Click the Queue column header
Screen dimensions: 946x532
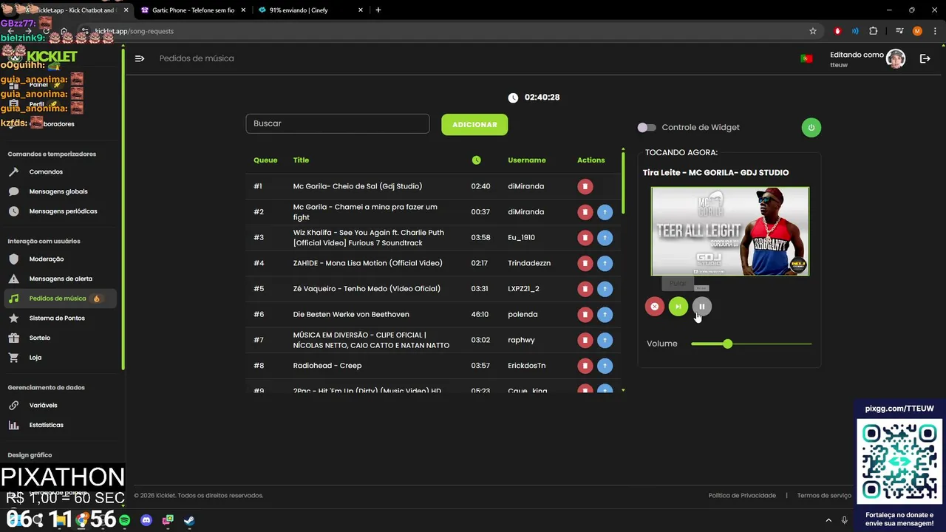tap(265, 160)
